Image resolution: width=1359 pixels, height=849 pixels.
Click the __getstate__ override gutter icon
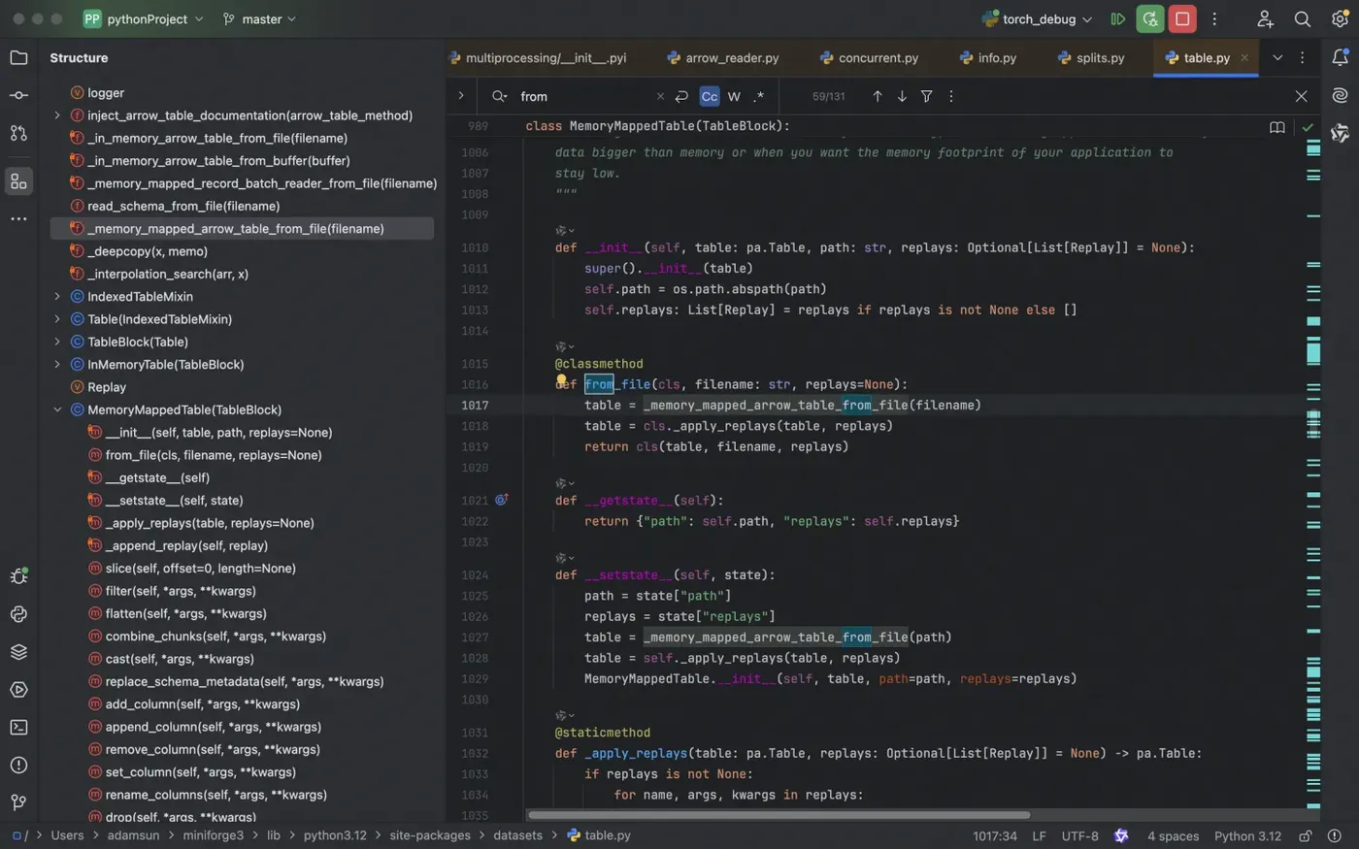coord(502,500)
